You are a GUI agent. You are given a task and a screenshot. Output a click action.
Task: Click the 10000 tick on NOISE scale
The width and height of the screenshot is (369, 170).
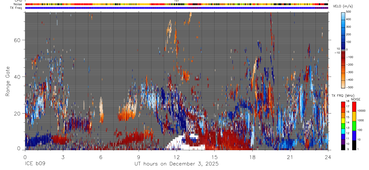pos(362,111)
